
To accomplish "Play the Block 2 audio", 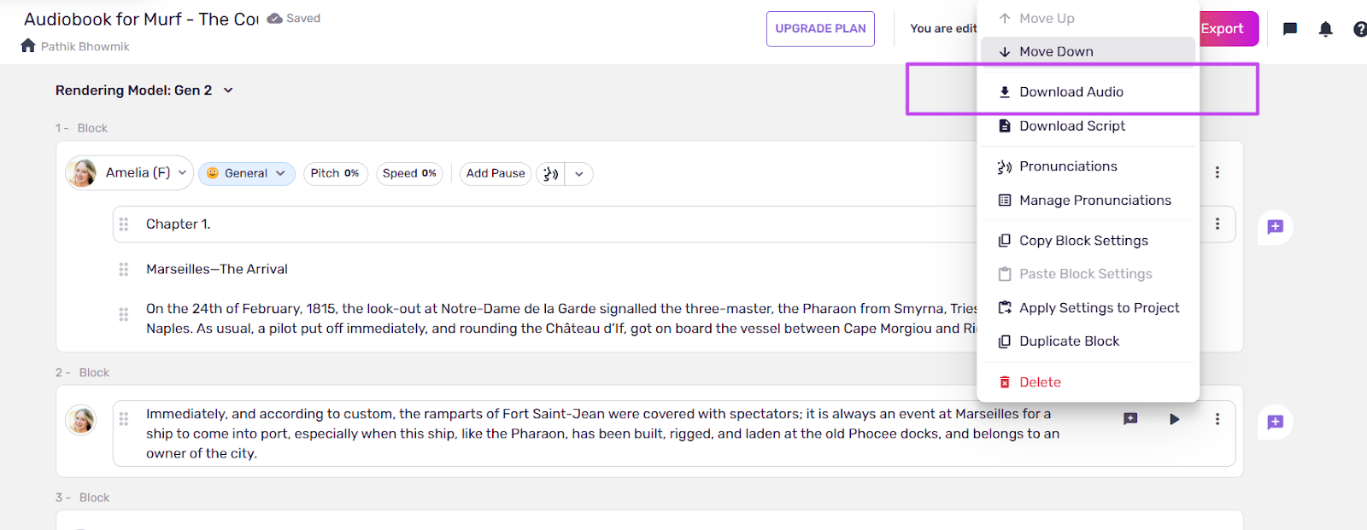I will tap(1175, 419).
